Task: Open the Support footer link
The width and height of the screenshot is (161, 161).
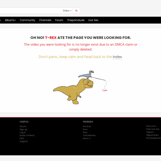Action: coord(24,141)
